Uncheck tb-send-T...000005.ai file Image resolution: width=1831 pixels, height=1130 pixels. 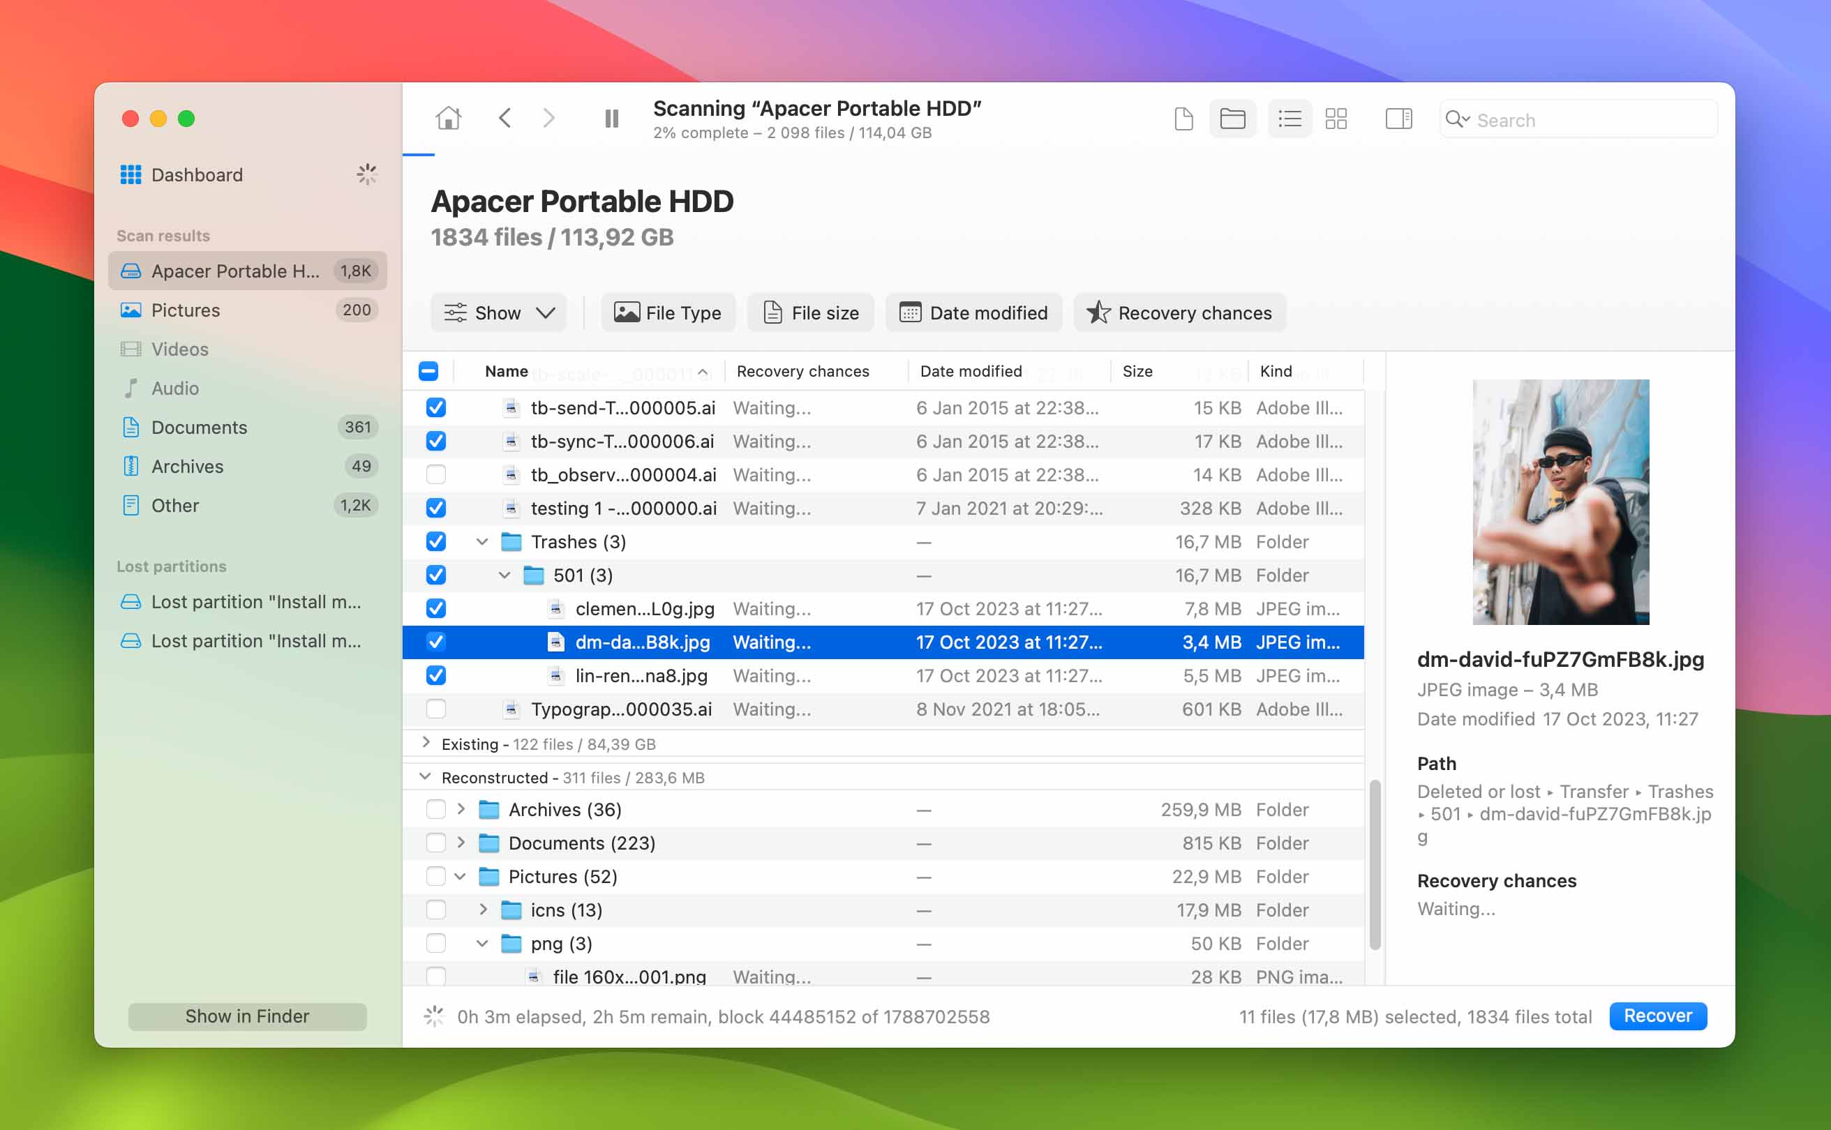(436, 407)
